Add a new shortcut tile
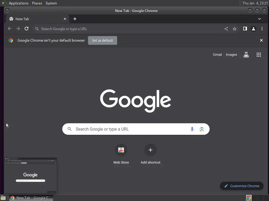Screen dimensions: 269x201 pos(151,154)
